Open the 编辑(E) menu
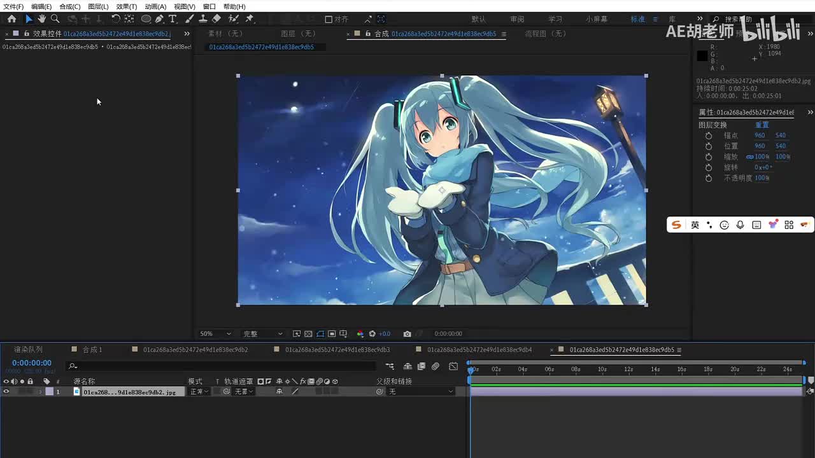 tap(41, 6)
